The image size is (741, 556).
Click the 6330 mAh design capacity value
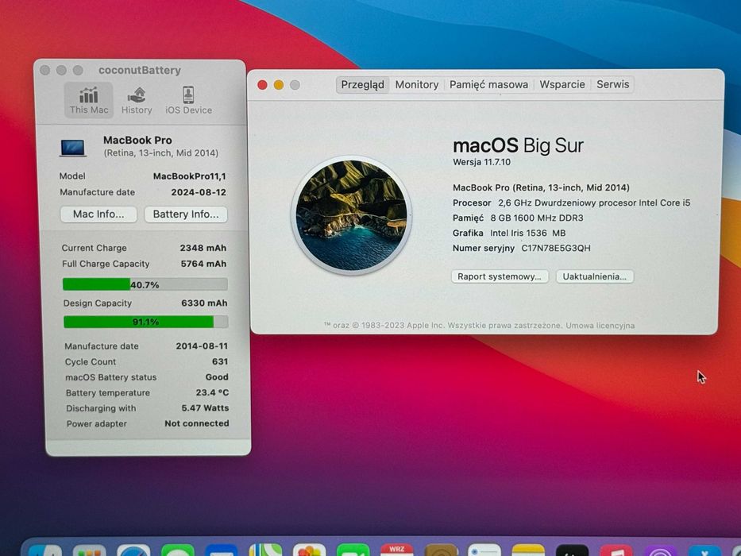[204, 303]
